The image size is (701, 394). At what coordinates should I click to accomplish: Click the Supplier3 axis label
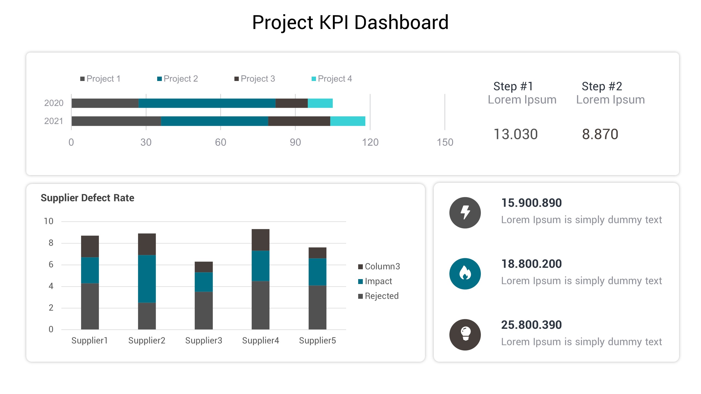point(203,341)
